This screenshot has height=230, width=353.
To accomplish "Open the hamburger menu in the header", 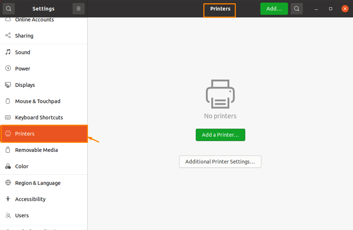I will (79, 8).
